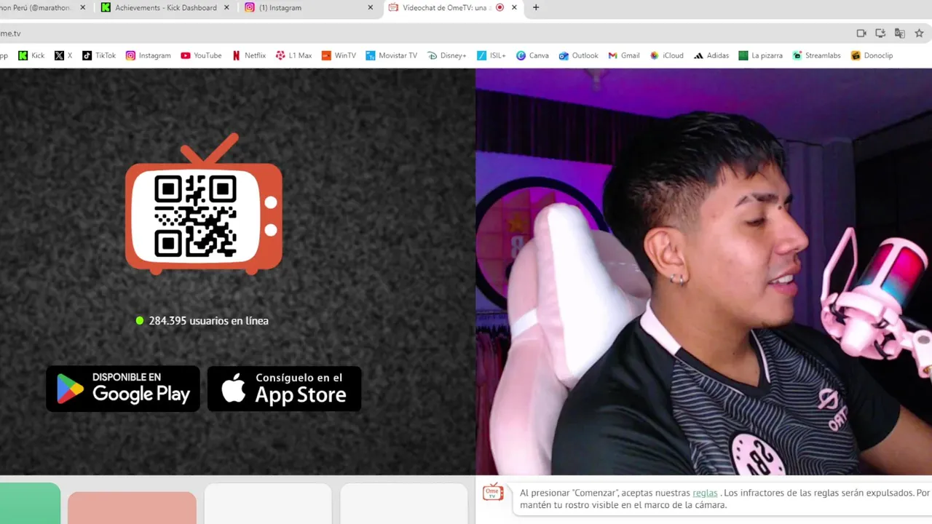This screenshot has width=932, height=524.
Task: Open the YouTube bookmark
Action: 201,55
